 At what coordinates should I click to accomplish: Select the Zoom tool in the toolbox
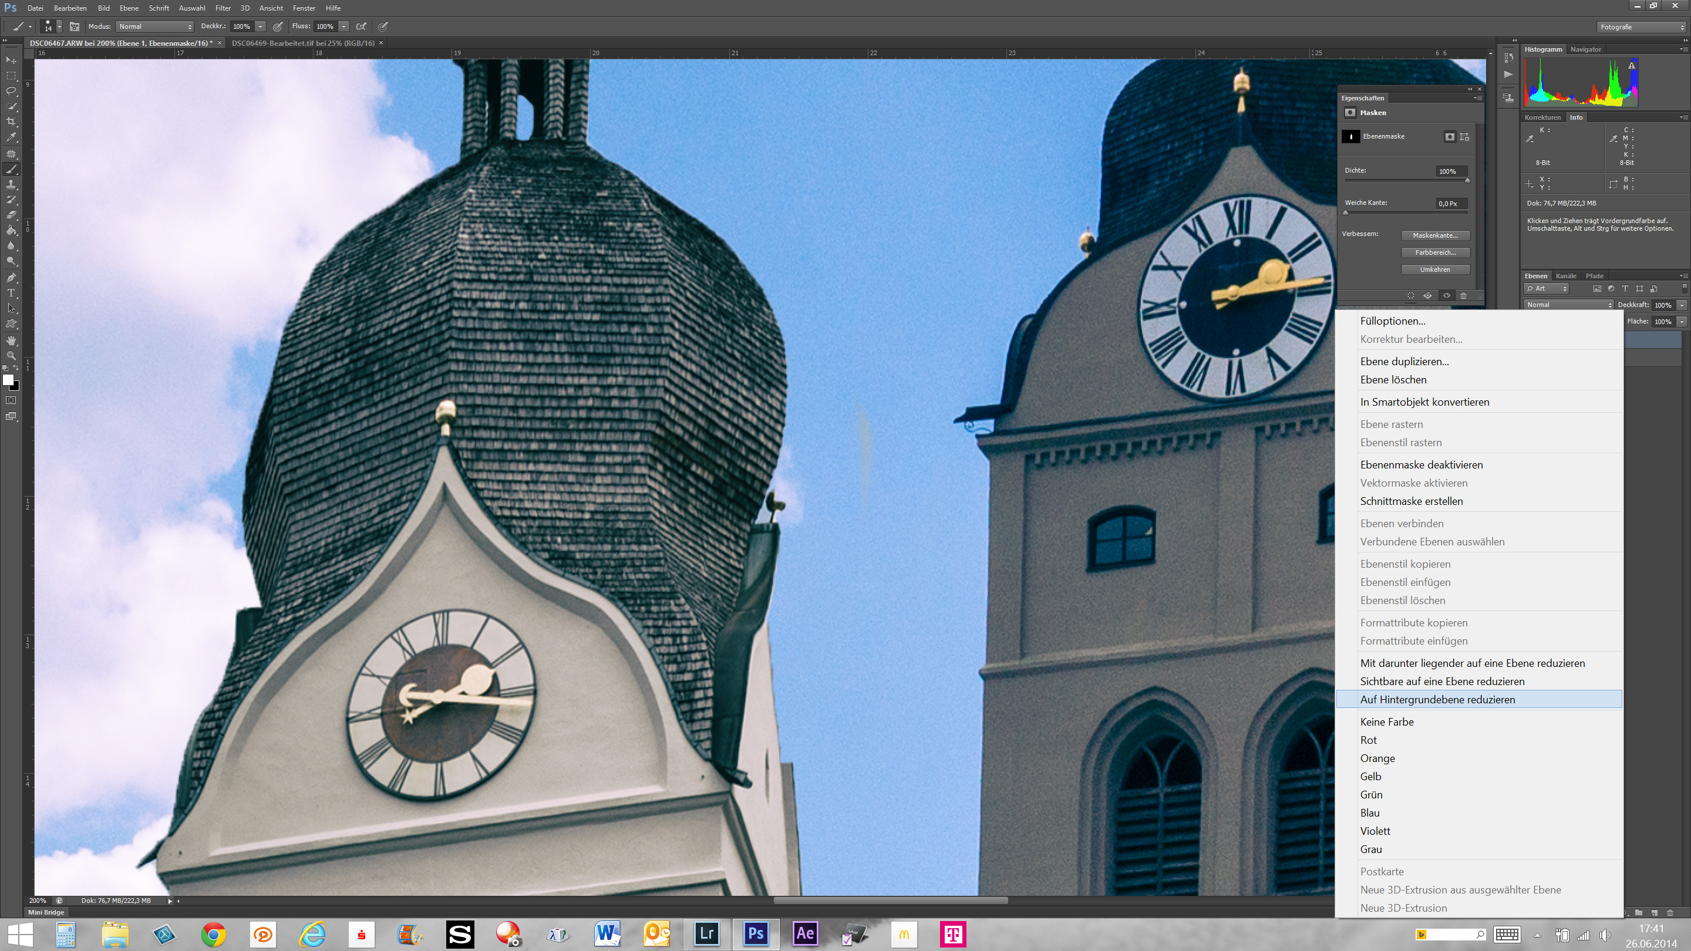point(11,356)
